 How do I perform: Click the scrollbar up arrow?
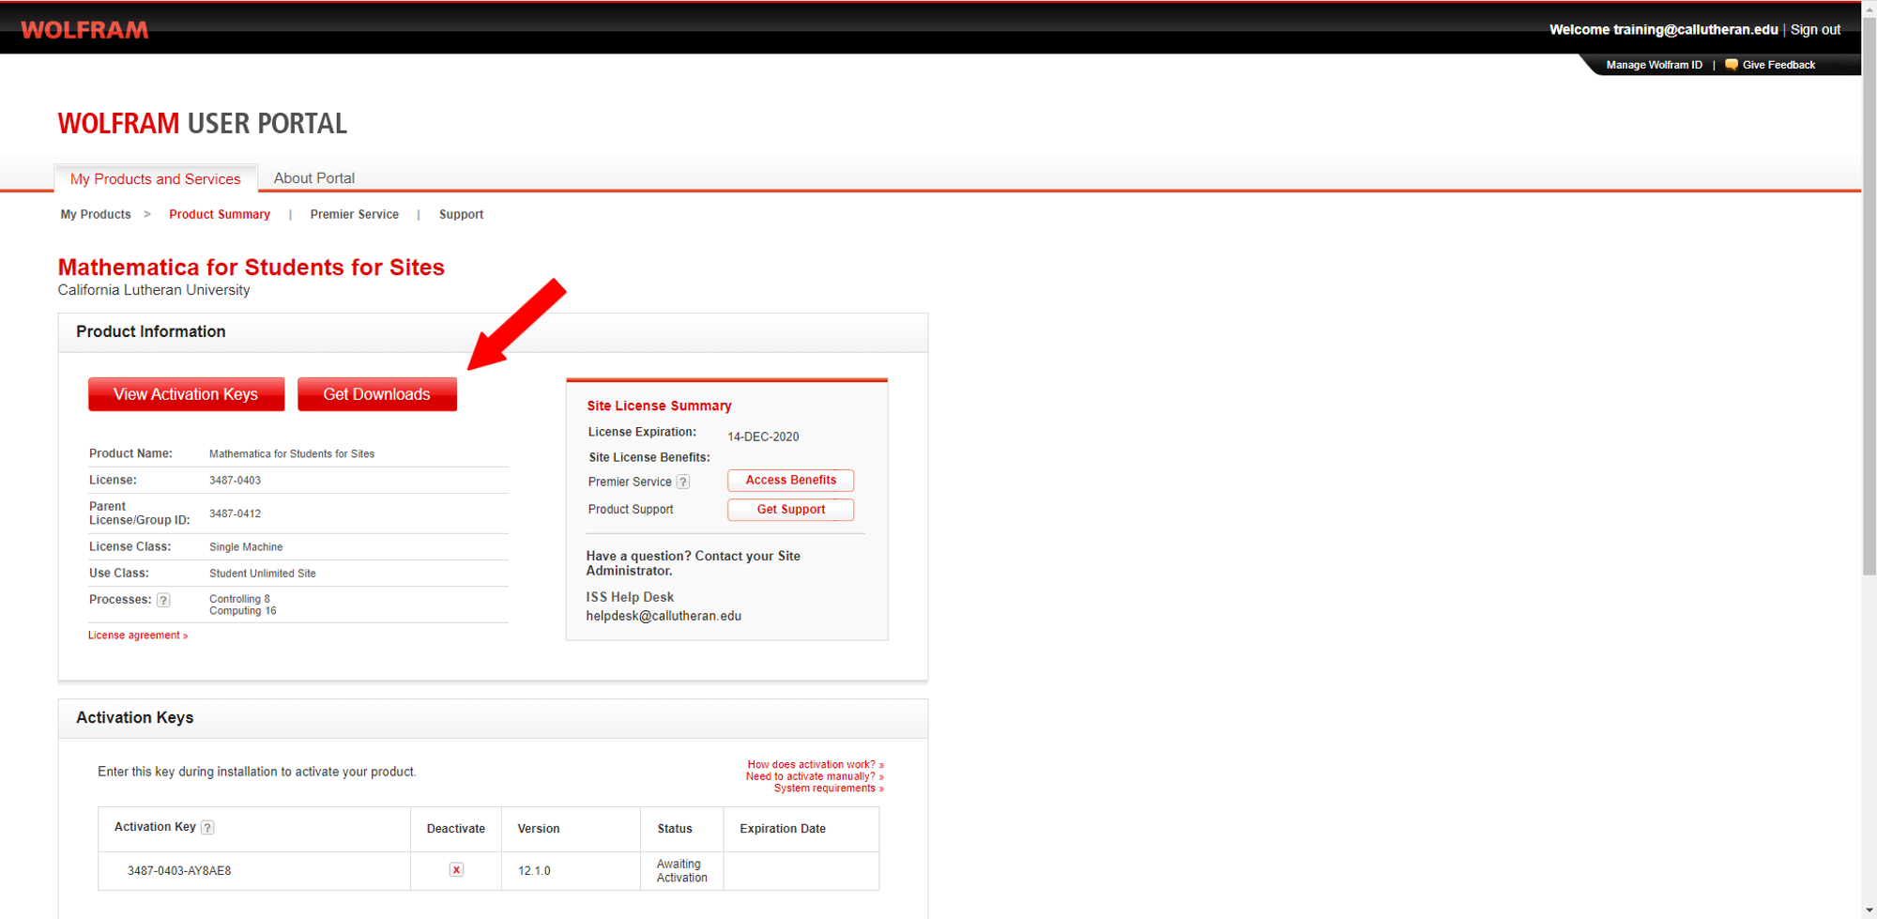[x=1869, y=8]
